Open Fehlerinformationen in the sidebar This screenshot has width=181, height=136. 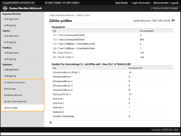tap(14, 82)
